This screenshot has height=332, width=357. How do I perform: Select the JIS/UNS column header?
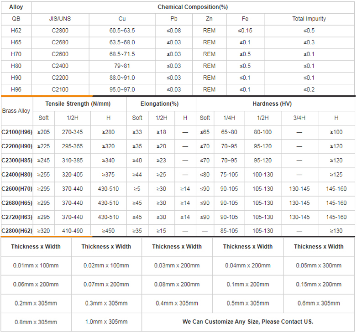coord(60,19)
